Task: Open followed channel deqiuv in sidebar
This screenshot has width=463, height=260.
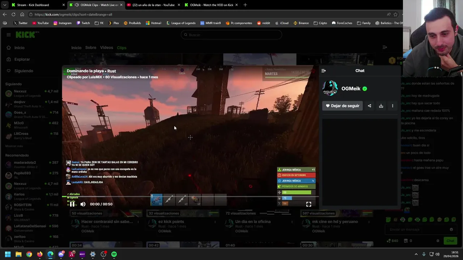Action: [x=31, y=104]
